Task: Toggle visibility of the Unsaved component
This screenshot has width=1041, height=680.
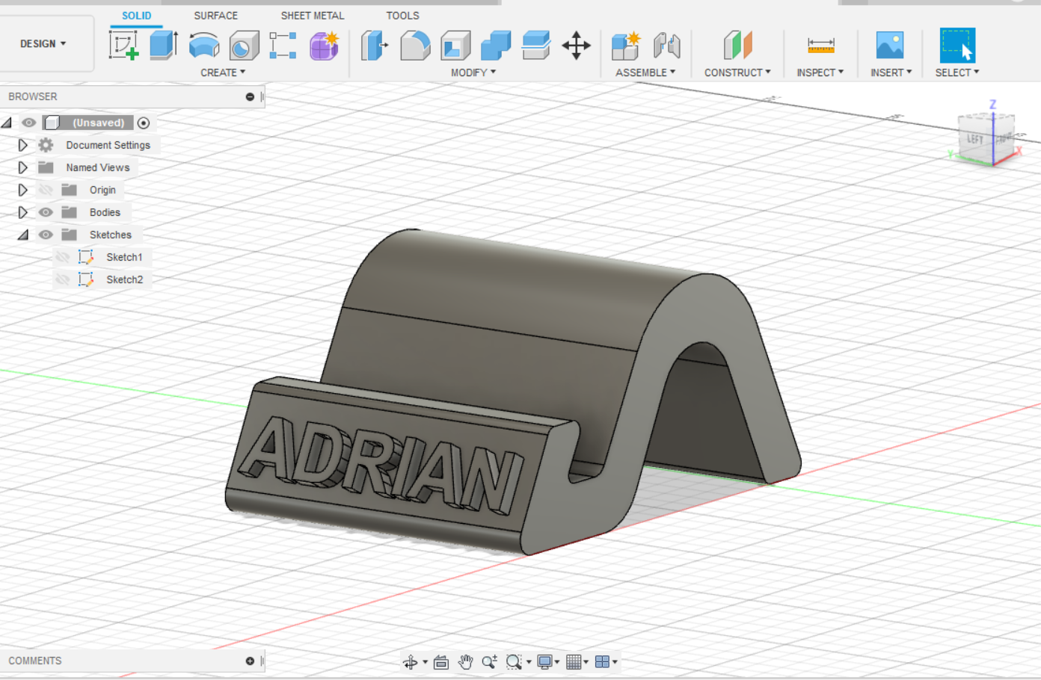Action: (x=29, y=123)
